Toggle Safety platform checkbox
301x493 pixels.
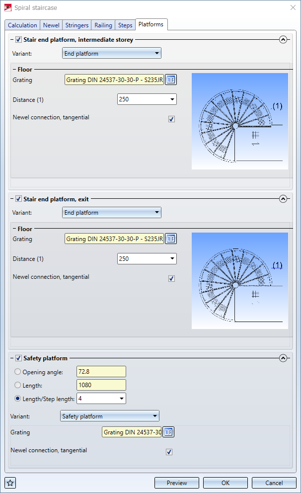(x=19, y=358)
